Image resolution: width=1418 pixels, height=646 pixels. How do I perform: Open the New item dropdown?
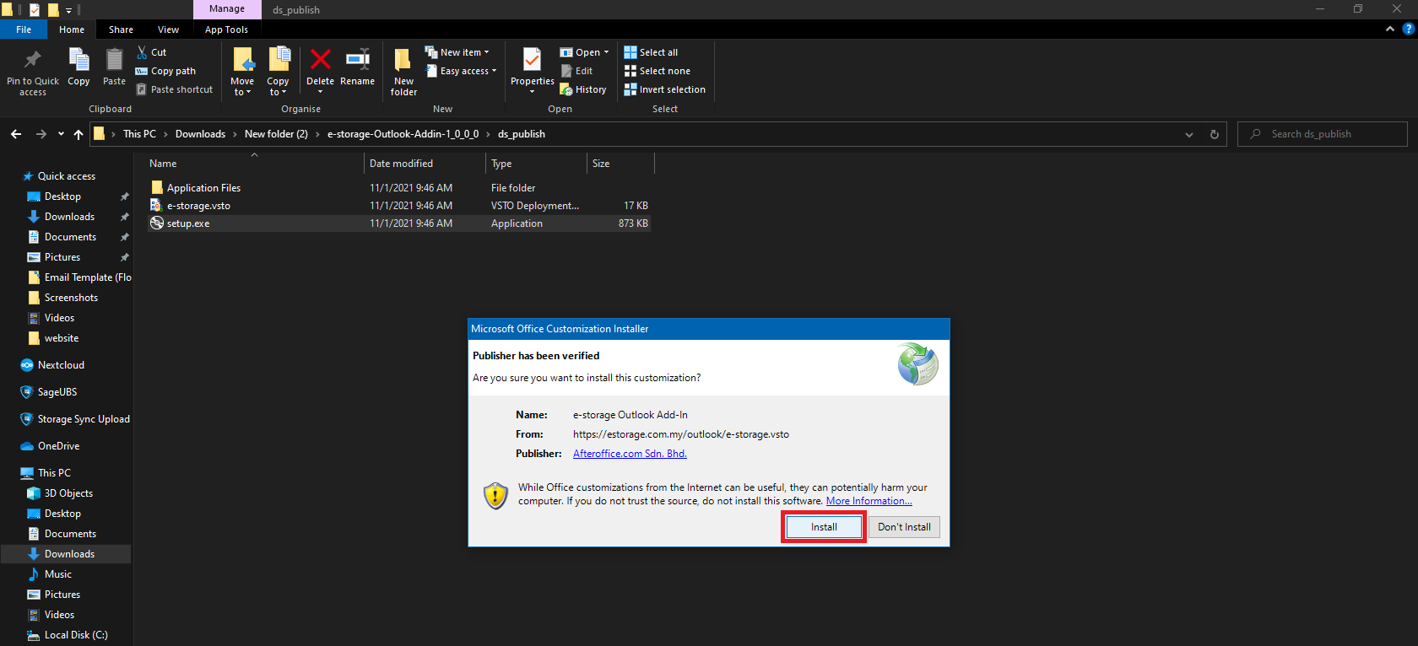click(457, 52)
